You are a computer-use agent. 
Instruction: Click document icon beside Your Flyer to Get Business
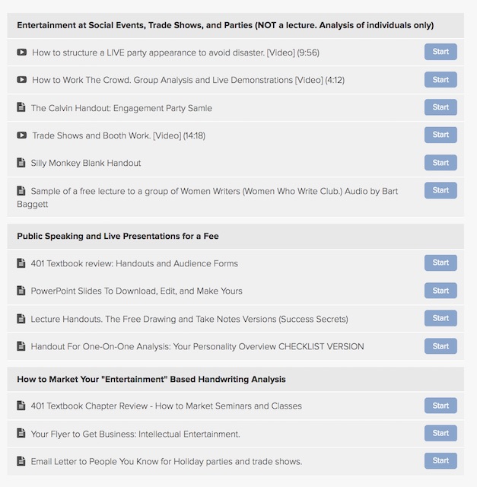coord(21,433)
